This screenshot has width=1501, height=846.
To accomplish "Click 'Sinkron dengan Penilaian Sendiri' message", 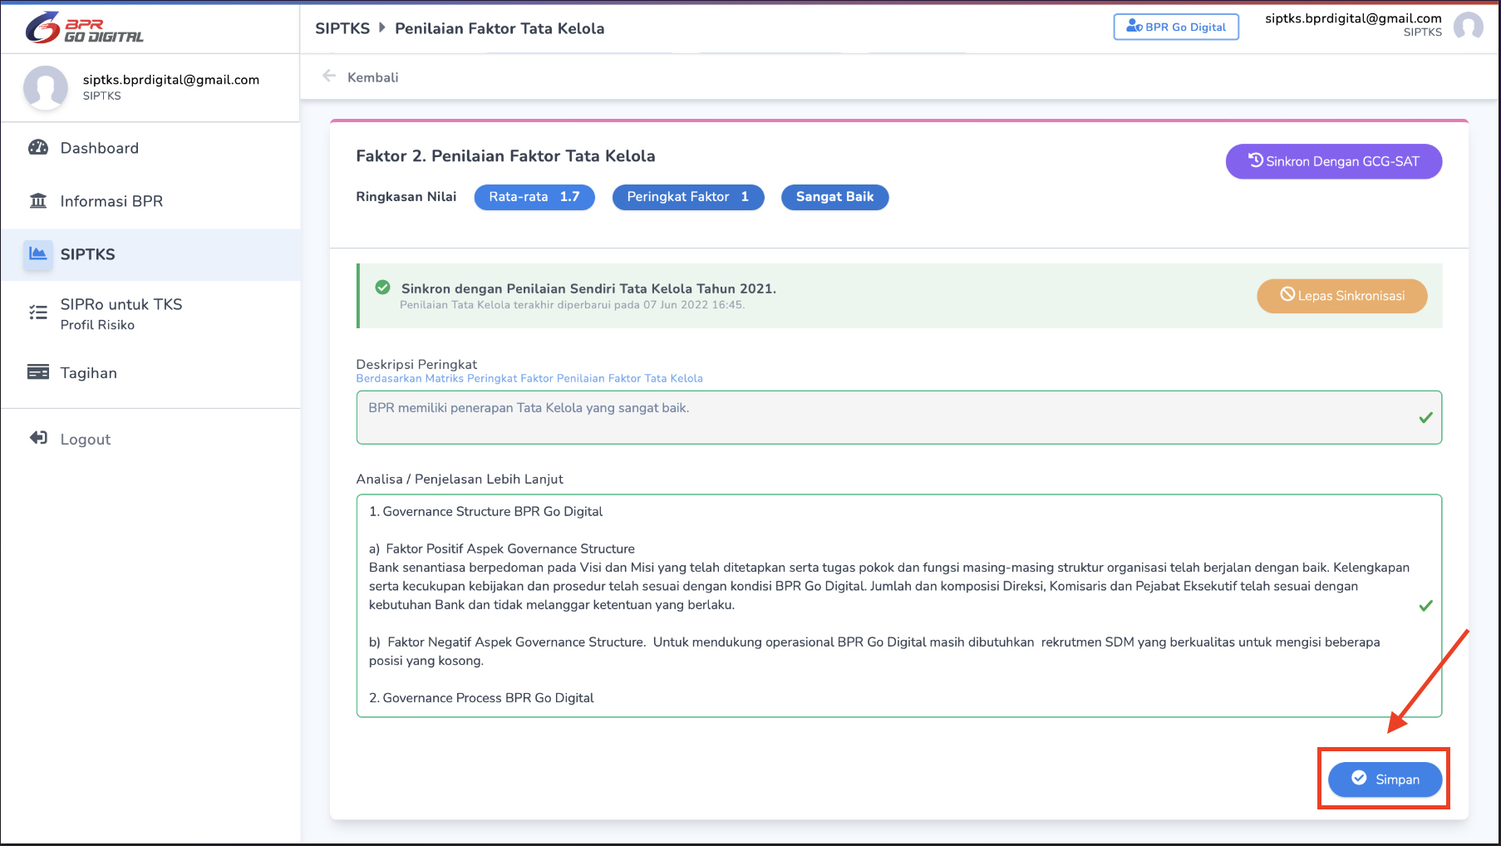I will 588,288.
